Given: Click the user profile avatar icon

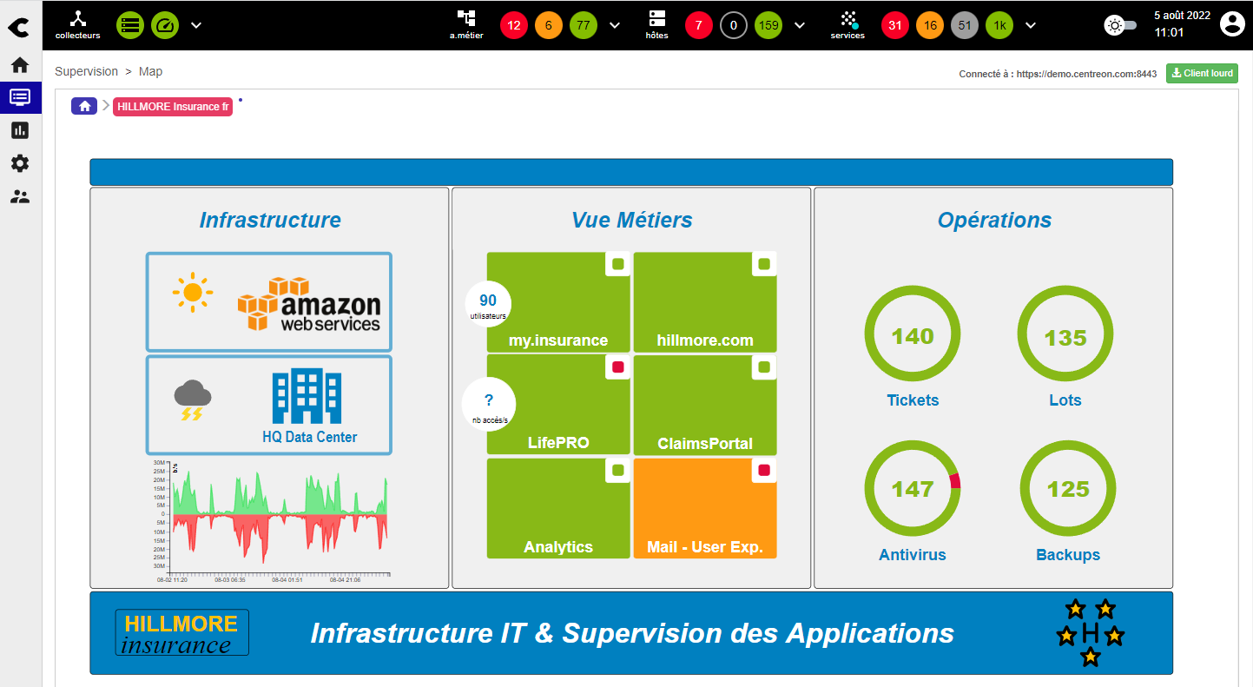Looking at the screenshot, I should click(1231, 24).
